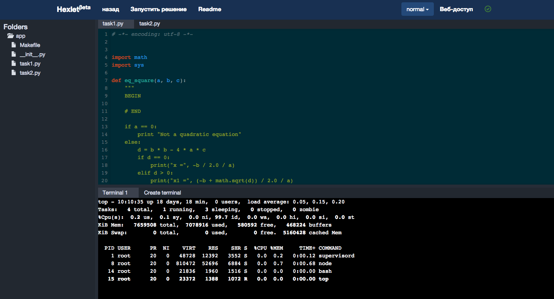Click the __init__.py file icon
This screenshot has height=299, width=554.
[14, 54]
